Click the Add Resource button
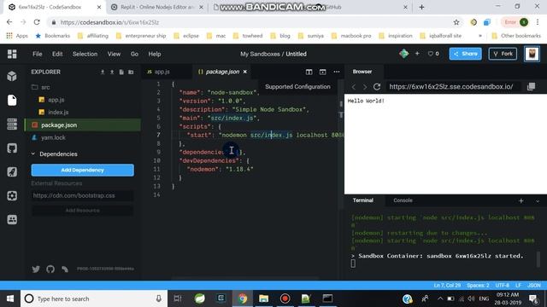The width and height of the screenshot is (547, 307). point(83,211)
